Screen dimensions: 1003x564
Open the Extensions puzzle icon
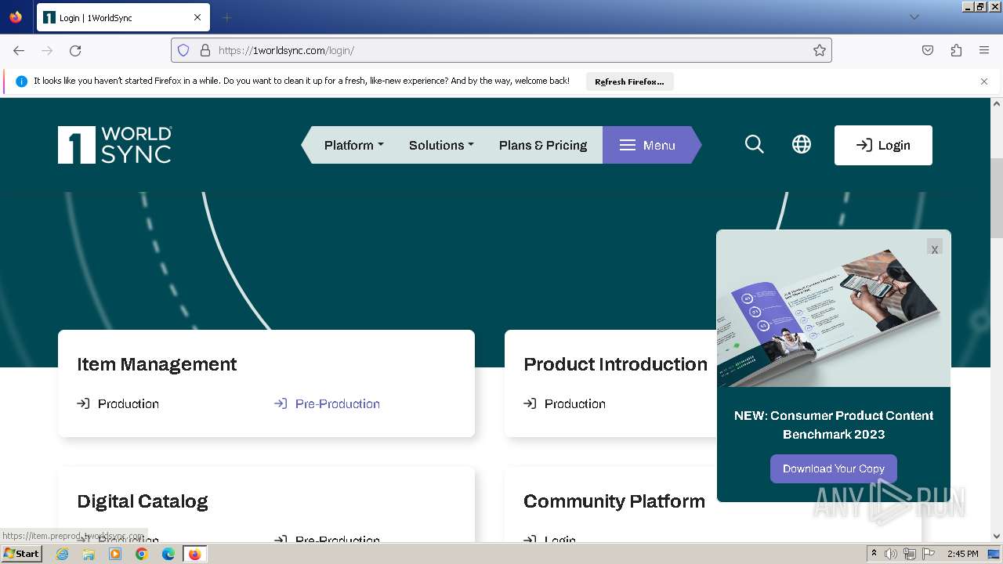[x=956, y=50]
